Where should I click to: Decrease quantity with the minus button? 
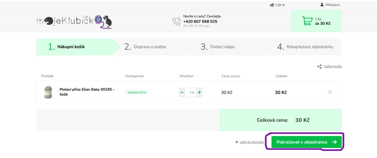(x=182, y=92)
